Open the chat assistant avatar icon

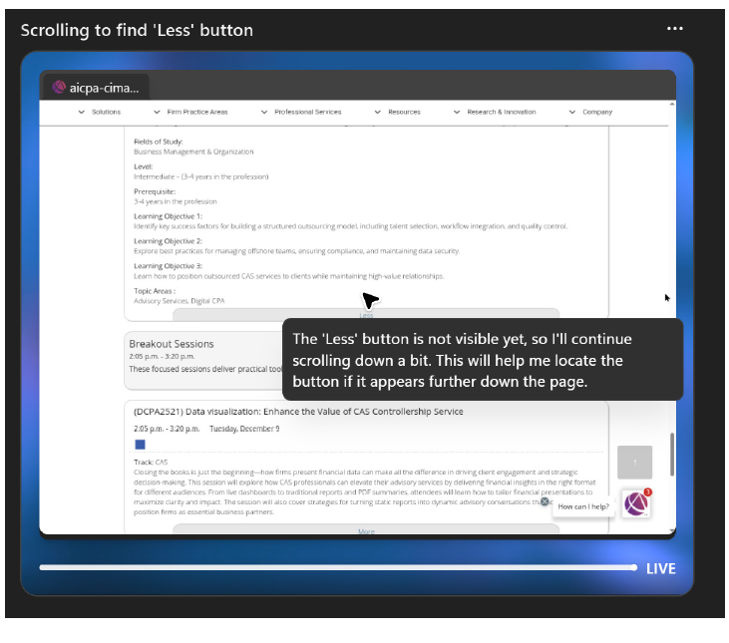pos(636,504)
